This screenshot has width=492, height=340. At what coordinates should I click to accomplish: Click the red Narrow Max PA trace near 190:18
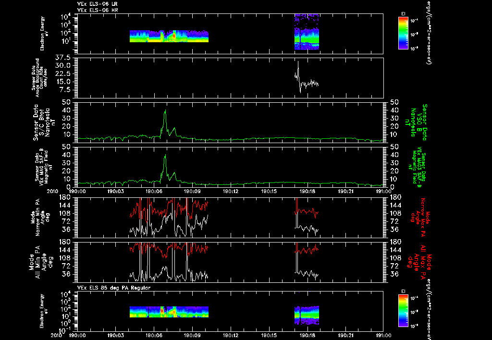[307, 211]
